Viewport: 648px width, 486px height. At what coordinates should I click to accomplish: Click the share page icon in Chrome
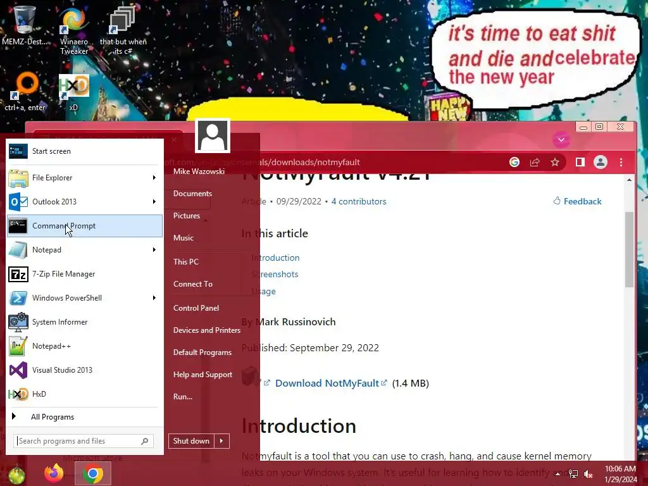(x=535, y=162)
